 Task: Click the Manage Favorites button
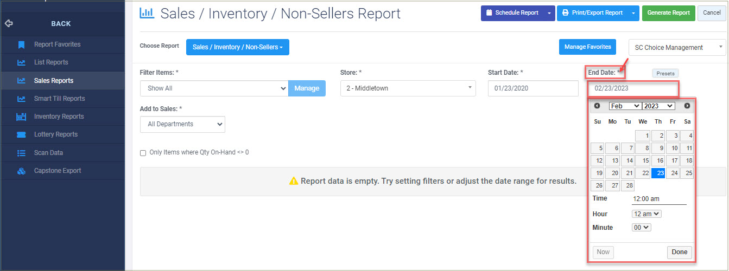588,47
